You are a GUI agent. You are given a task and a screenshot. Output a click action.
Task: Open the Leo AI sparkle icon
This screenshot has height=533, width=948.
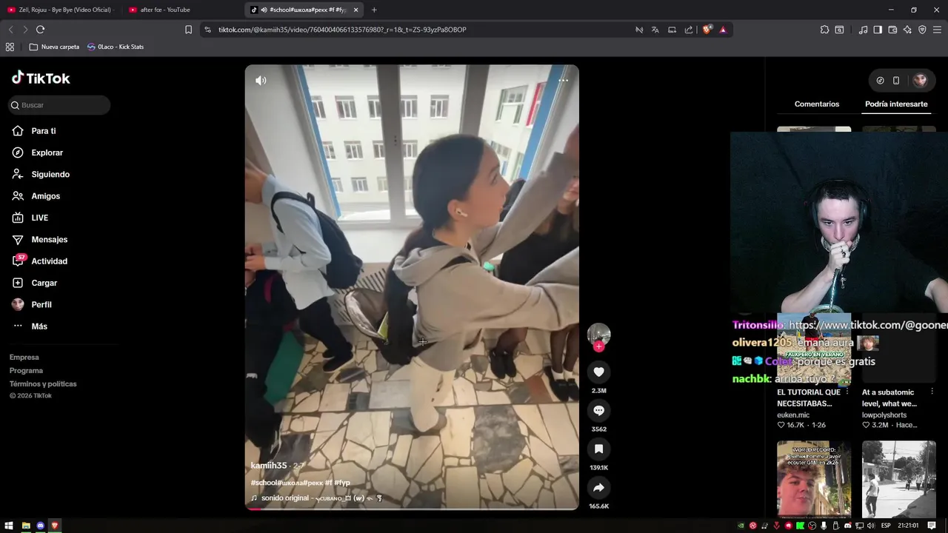coord(907,30)
